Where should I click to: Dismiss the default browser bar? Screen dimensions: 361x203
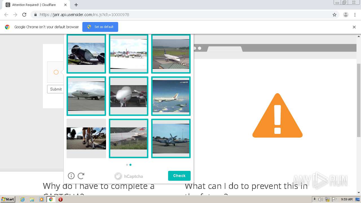coord(354,27)
